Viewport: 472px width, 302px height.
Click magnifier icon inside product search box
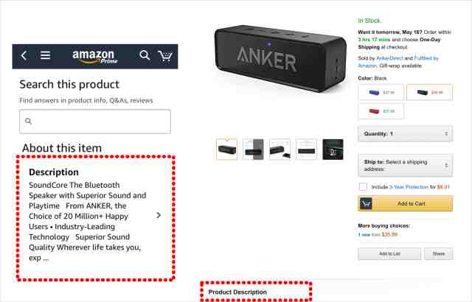(x=28, y=121)
